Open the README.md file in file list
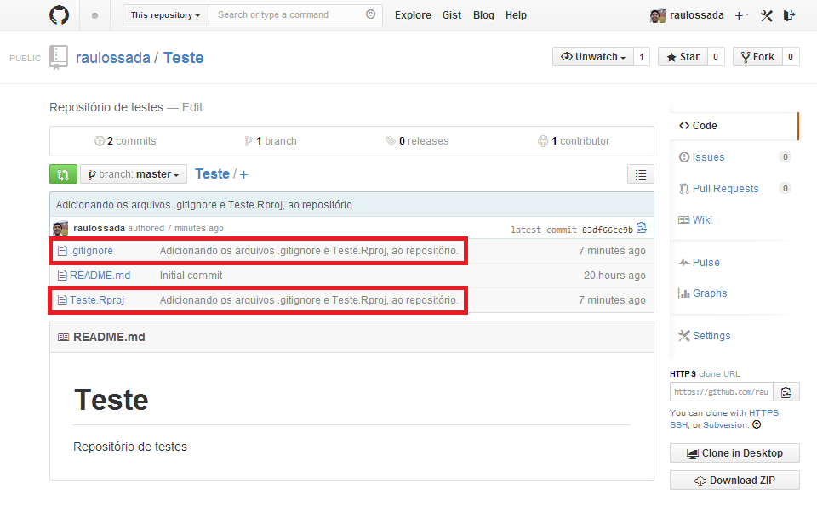Viewport: 817px width, 529px height. 100,275
